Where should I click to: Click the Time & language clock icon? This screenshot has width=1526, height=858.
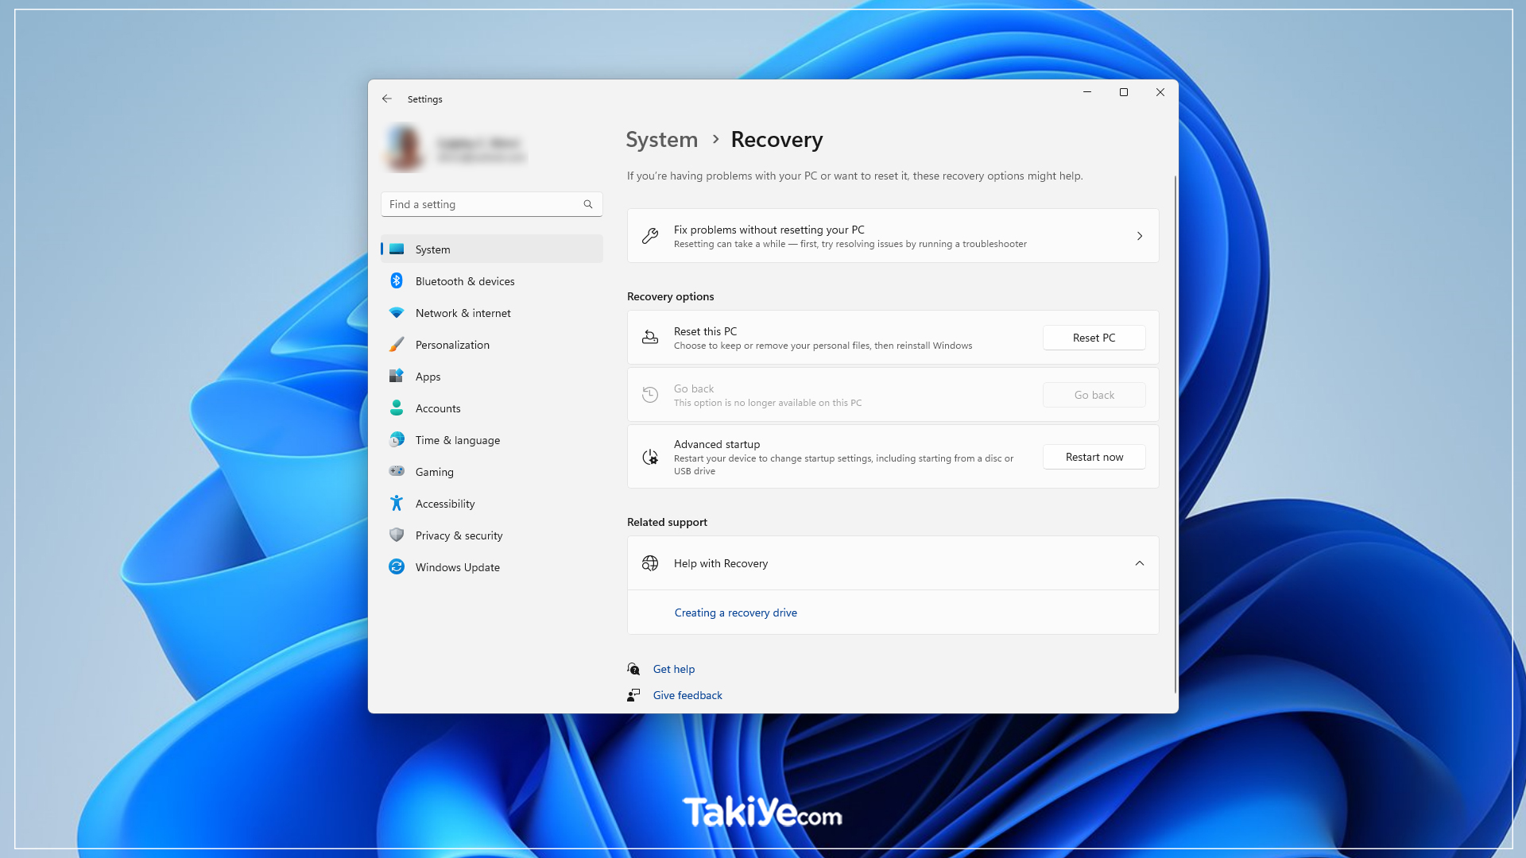[397, 439]
